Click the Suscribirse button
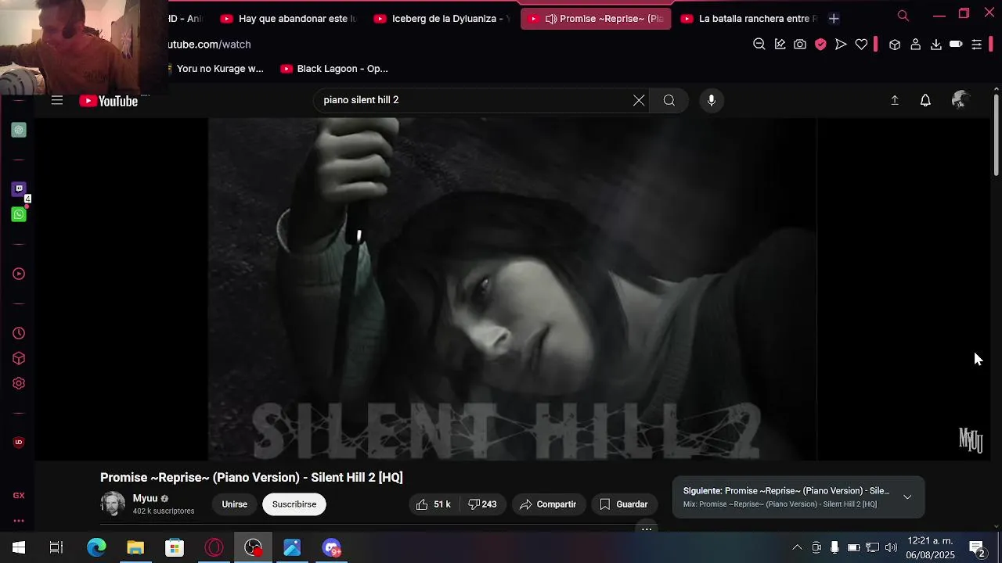This screenshot has width=1002, height=563. coord(294,504)
